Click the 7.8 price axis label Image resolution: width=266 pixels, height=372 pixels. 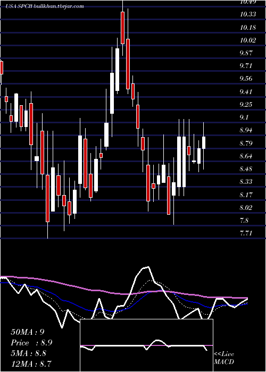click(244, 220)
